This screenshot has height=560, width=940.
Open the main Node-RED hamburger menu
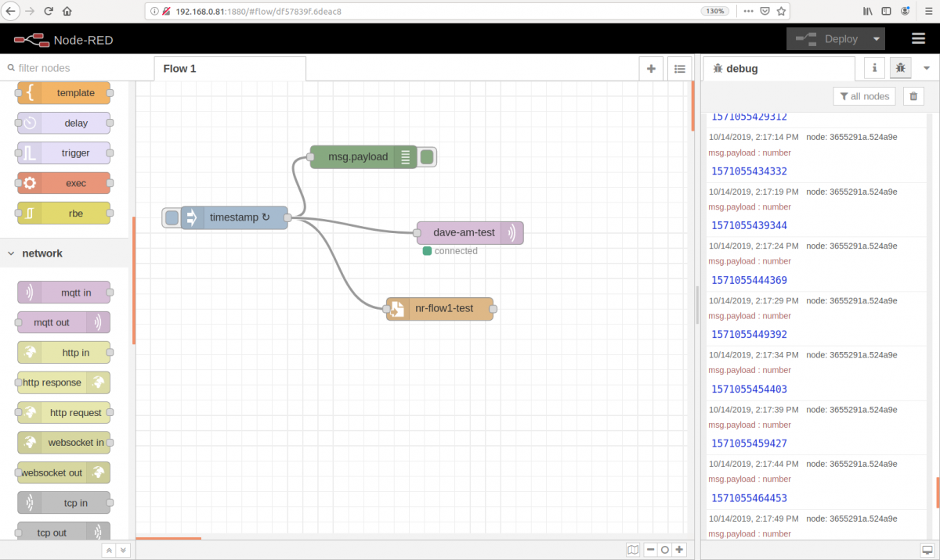click(918, 38)
